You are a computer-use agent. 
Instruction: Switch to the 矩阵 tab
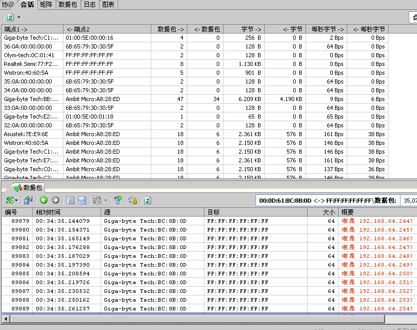pos(45,5)
